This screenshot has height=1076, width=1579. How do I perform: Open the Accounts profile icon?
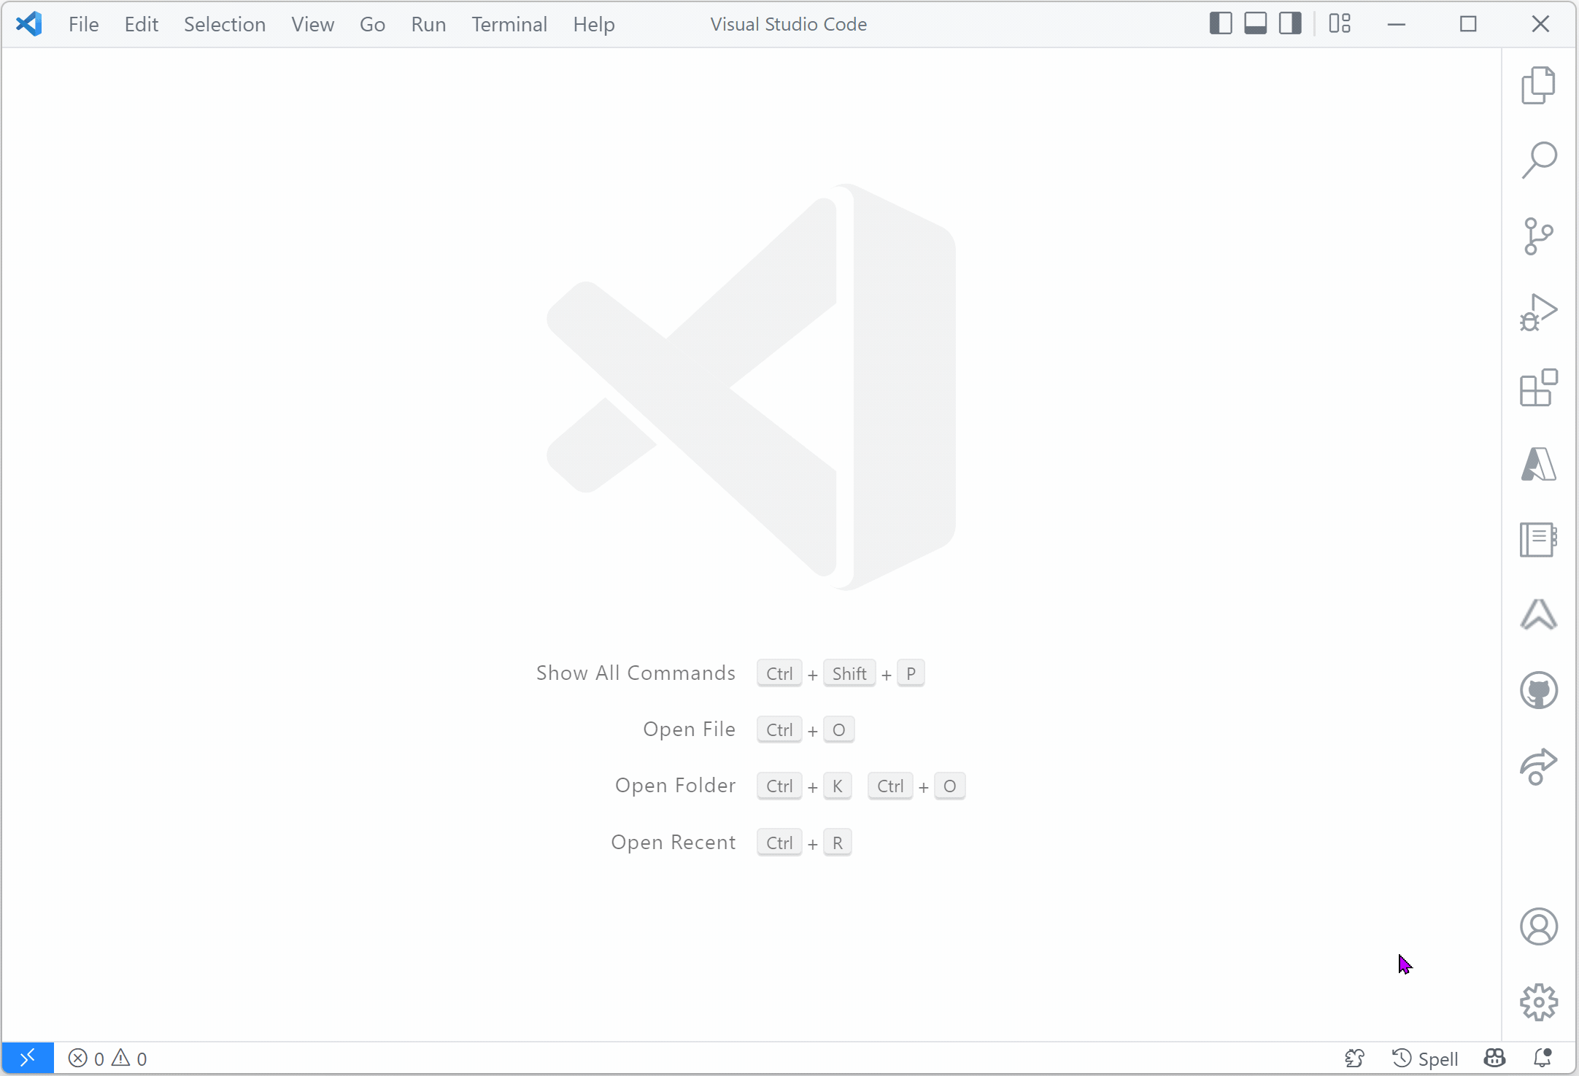click(x=1538, y=926)
